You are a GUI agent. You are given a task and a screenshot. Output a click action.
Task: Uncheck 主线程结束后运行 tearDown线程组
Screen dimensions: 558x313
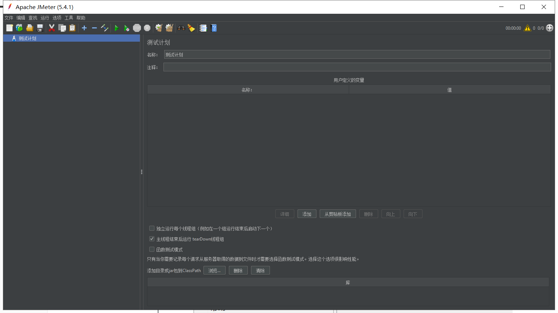click(152, 239)
